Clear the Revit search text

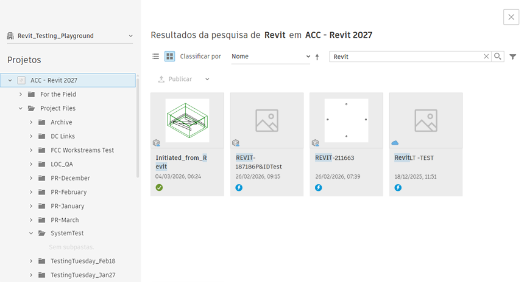486,57
